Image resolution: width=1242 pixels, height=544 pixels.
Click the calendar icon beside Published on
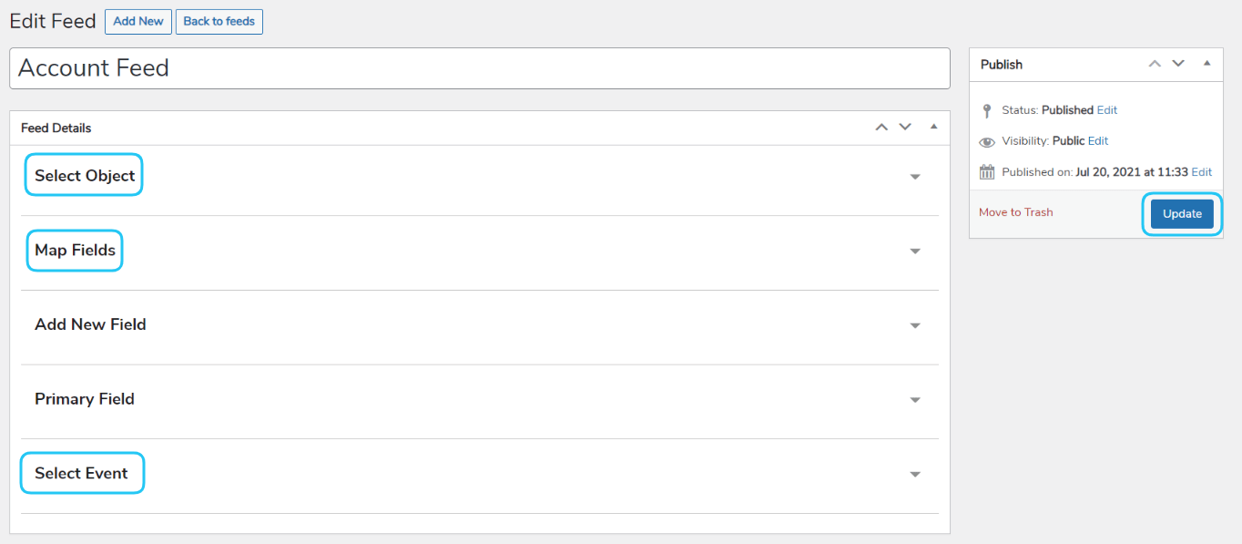[x=987, y=171]
